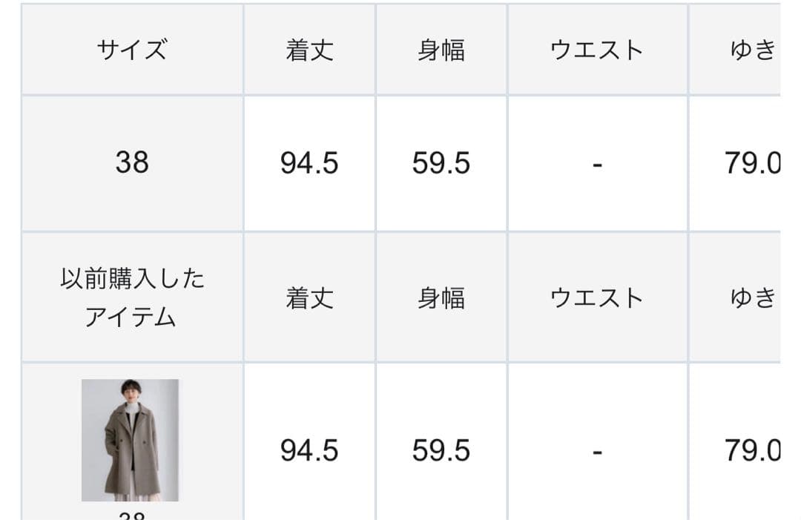
Task: Select the waist dash in the size 38 row
Action: click(x=597, y=163)
